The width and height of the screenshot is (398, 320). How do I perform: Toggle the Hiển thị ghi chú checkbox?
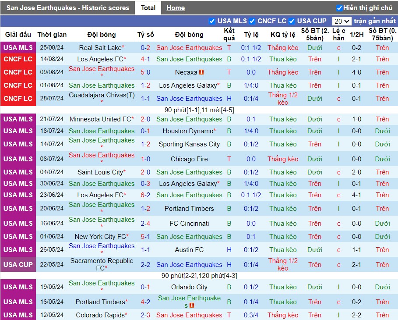pyautogui.click(x=339, y=8)
